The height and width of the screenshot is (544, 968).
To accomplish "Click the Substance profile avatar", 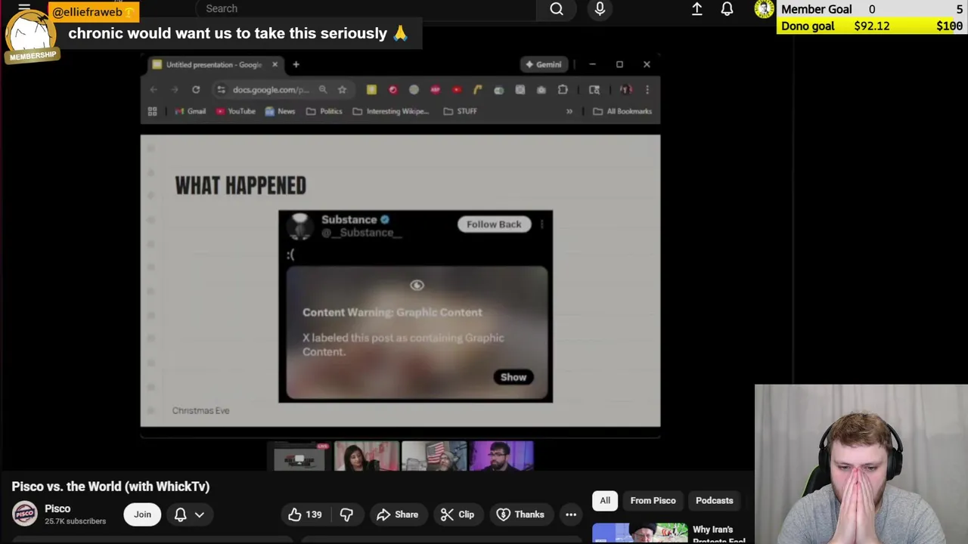I will tap(300, 225).
